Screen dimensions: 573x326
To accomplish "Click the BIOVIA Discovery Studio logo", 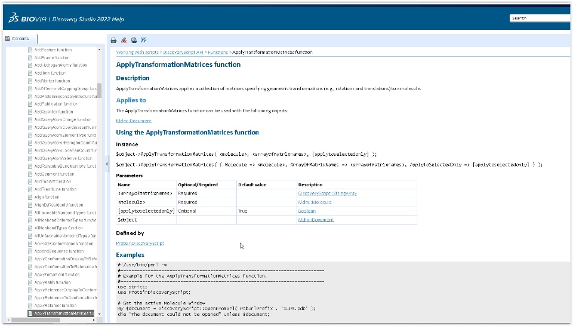I will click(x=66, y=19).
